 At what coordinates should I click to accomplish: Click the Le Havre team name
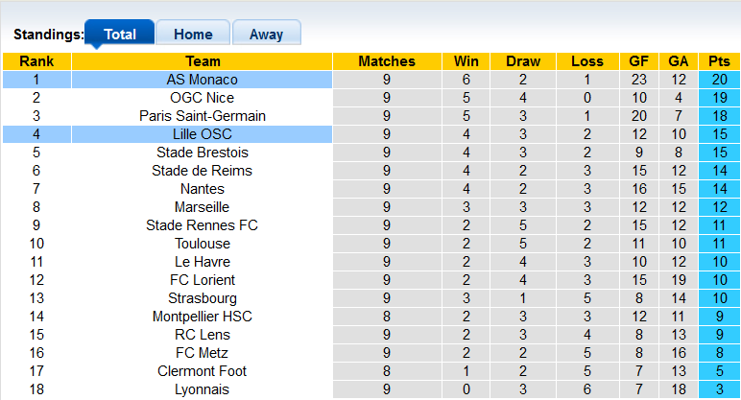click(202, 262)
